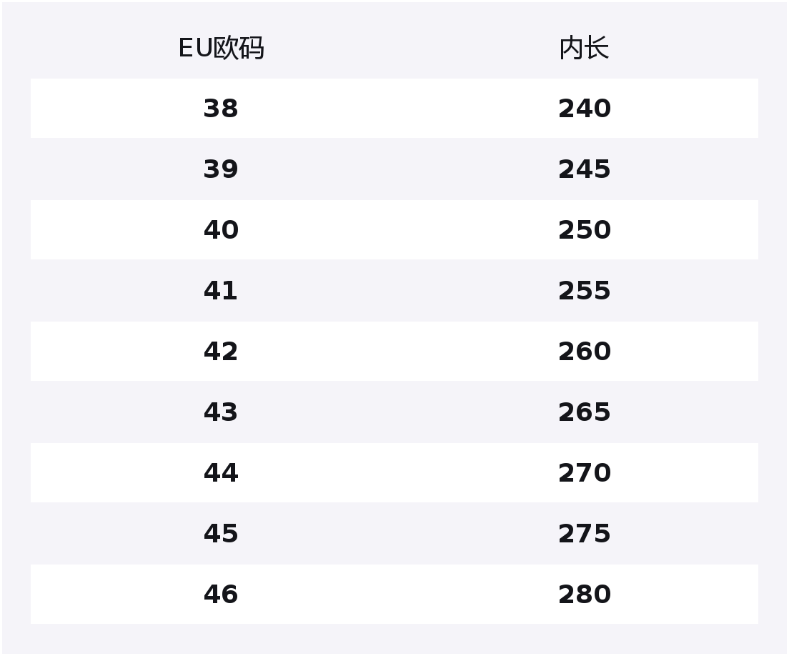Select the 240 inner length cell
The image size is (789, 656).
click(x=584, y=109)
